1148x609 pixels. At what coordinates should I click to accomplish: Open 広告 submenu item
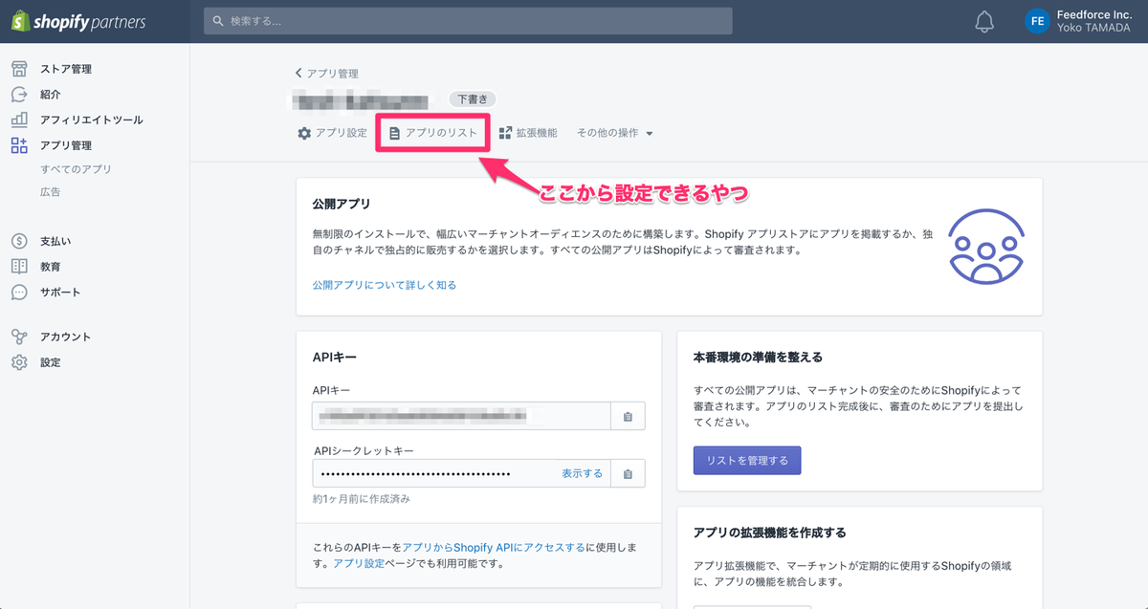tap(50, 192)
